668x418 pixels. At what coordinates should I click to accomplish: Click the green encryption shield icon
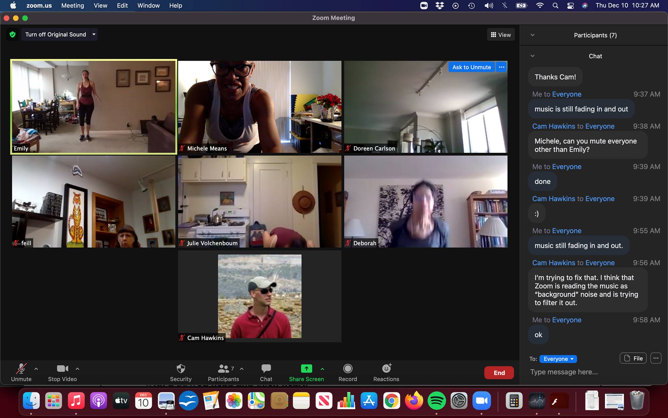point(13,34)
